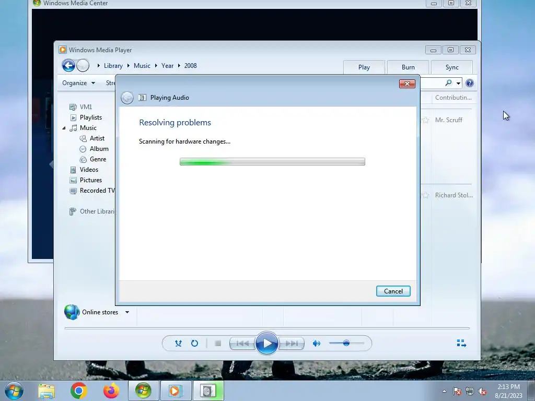Click the Media Player back navigation button
The height and width of the screenshot is (401, 535).
pos(68,65)
